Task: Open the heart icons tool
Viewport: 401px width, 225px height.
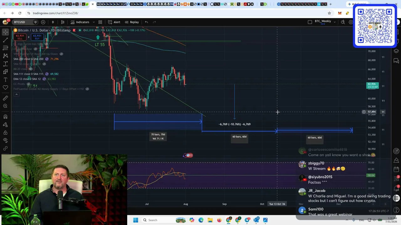Action: (x=5, y=87)
